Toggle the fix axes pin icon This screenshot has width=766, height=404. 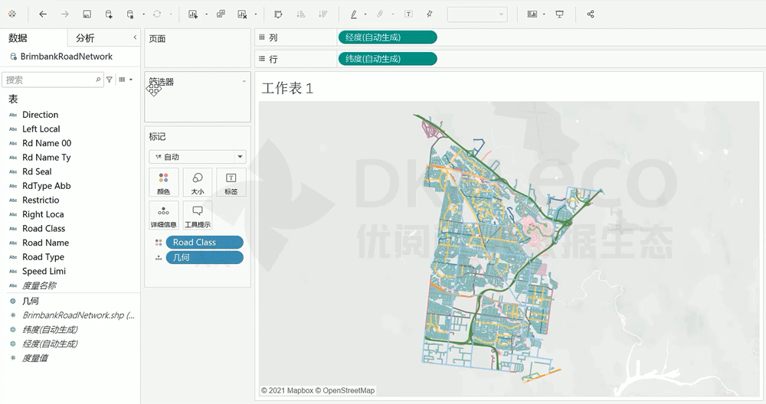(430, 15)
